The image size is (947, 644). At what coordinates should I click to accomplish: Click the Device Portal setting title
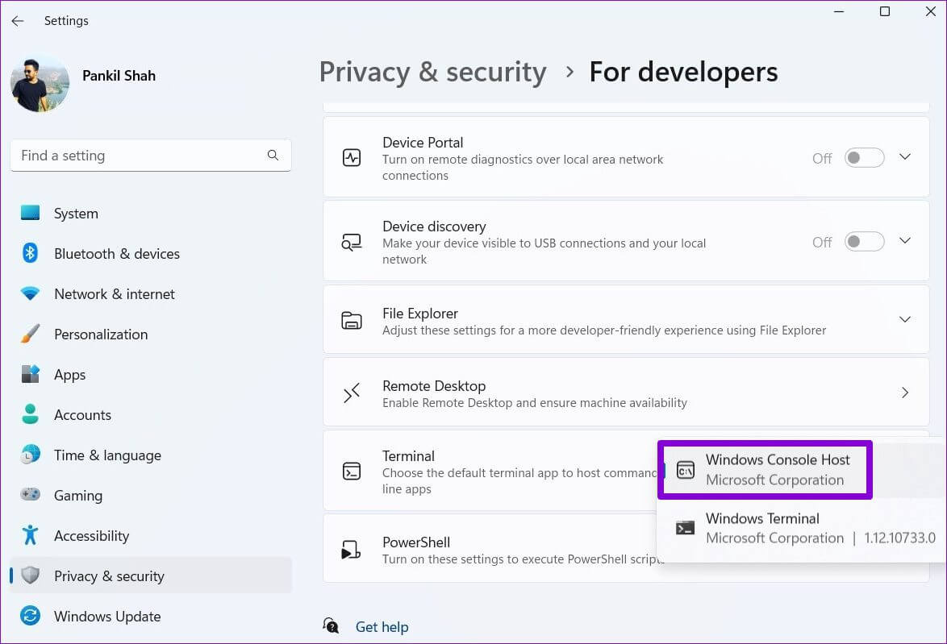pos(423,143)
